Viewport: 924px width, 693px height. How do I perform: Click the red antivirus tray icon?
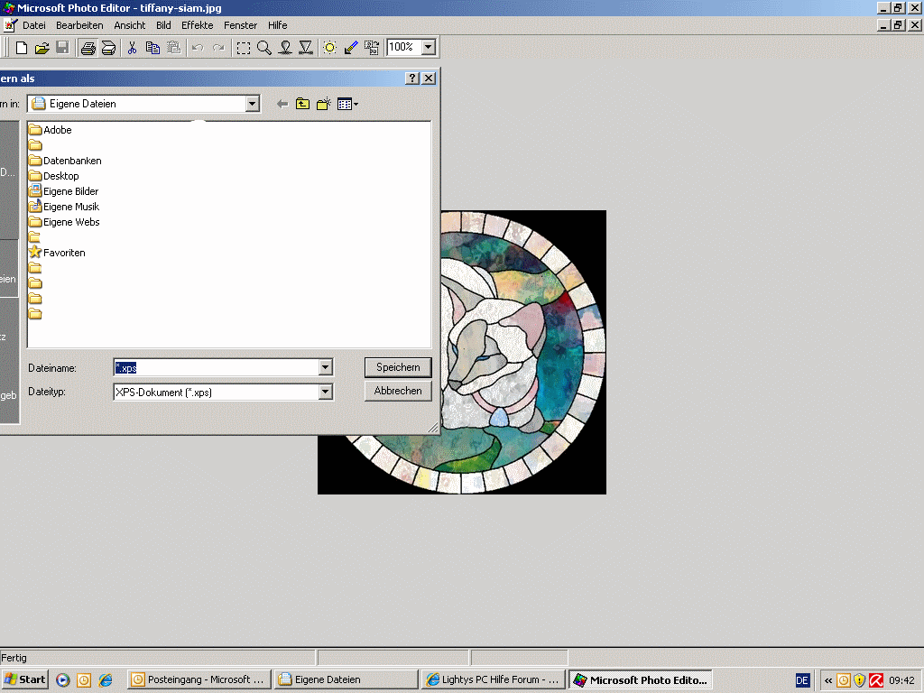point(876,680)
